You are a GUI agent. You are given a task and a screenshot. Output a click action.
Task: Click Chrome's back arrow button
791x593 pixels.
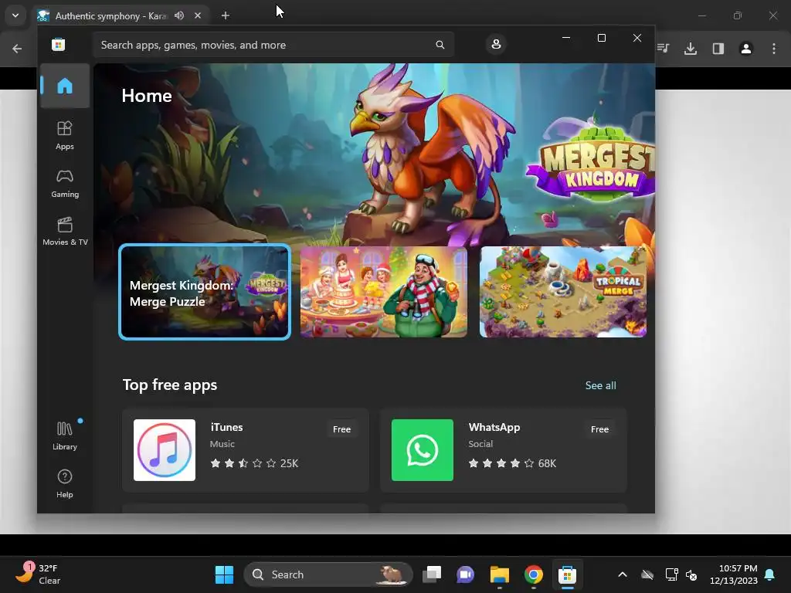pyautogui.click(x=17, y=49)
